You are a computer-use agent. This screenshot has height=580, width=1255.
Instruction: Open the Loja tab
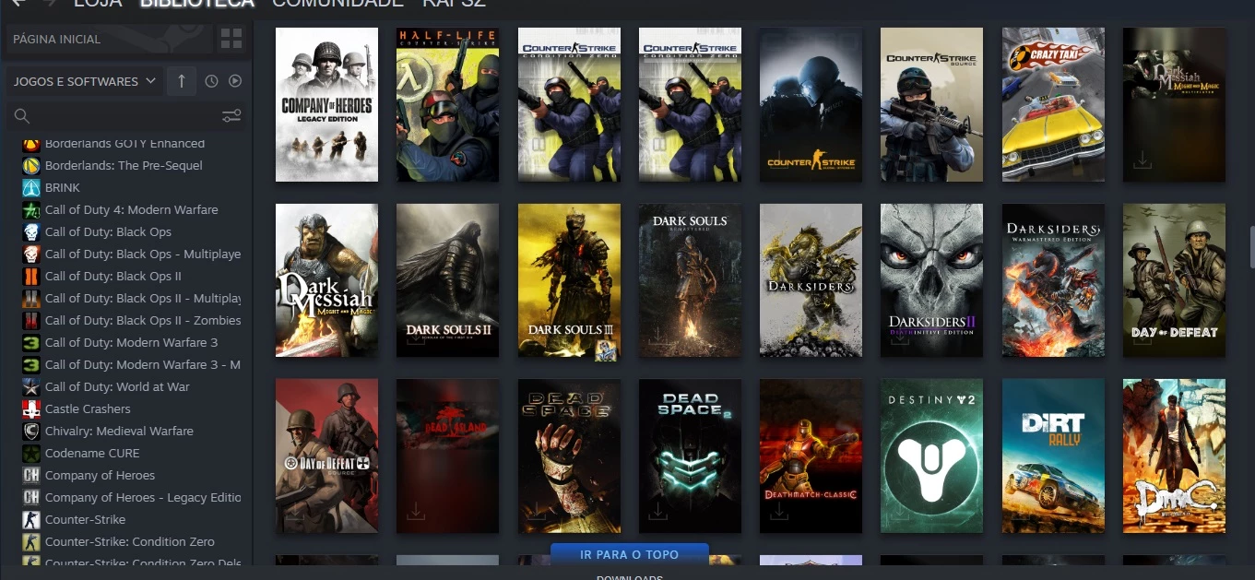tap(98, 3)
